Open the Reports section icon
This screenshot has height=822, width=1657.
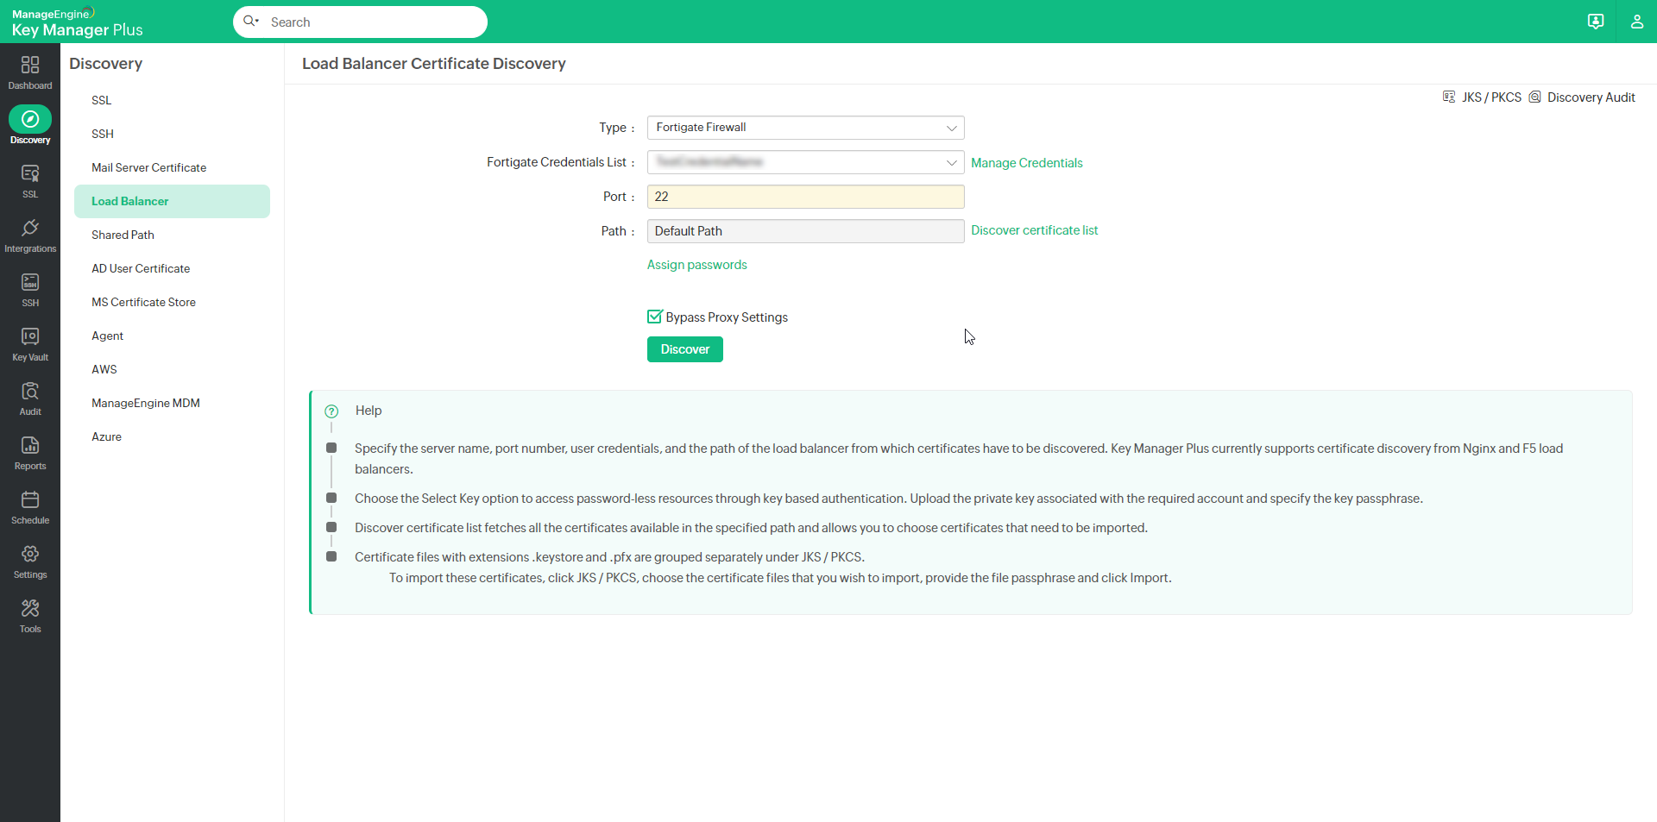coord(30,450)
